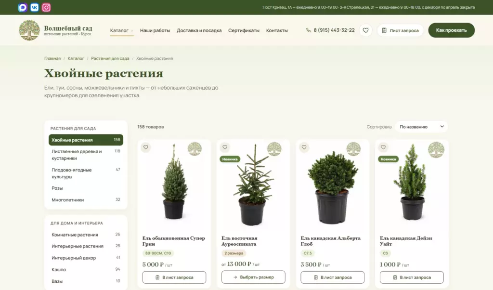Click the Волшебный сад tree logo
Viewport: 493px width, 290px height.
(x=29, y=30)
